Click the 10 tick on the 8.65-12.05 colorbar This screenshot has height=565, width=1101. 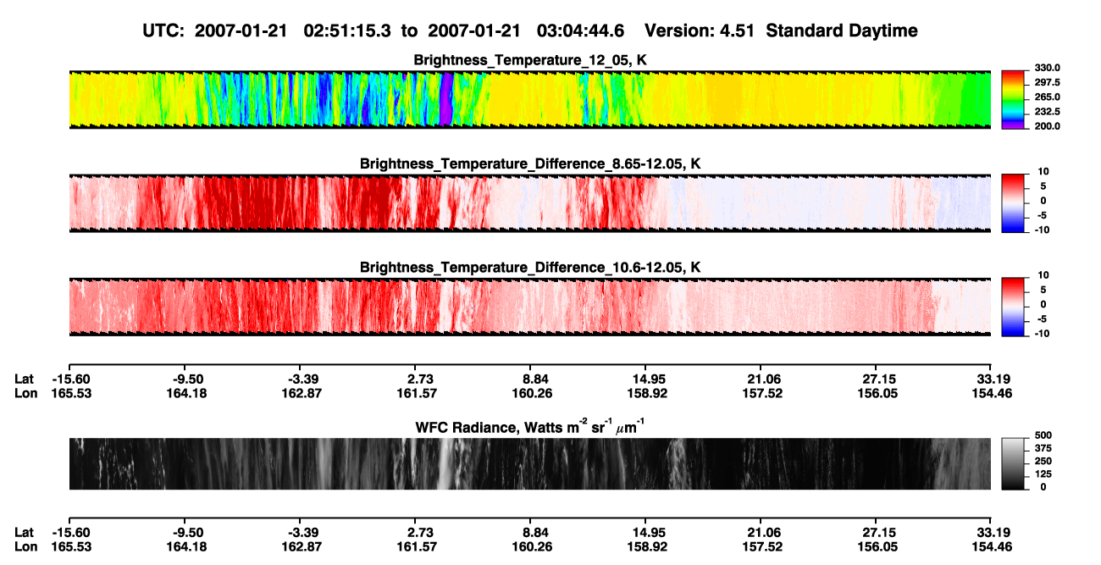pos(1043,171)
